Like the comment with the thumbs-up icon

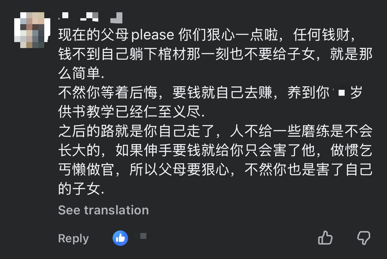click(x=325, y=238)
